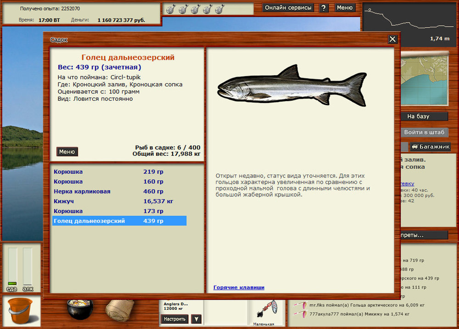Close the Садок window
This screenshot has height=329, width=459.
click(392, 40)
